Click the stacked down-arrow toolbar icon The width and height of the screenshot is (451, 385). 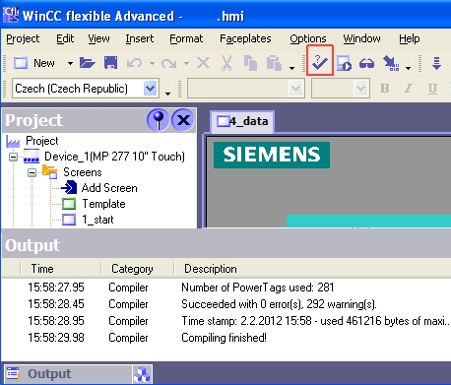[436, 63]
